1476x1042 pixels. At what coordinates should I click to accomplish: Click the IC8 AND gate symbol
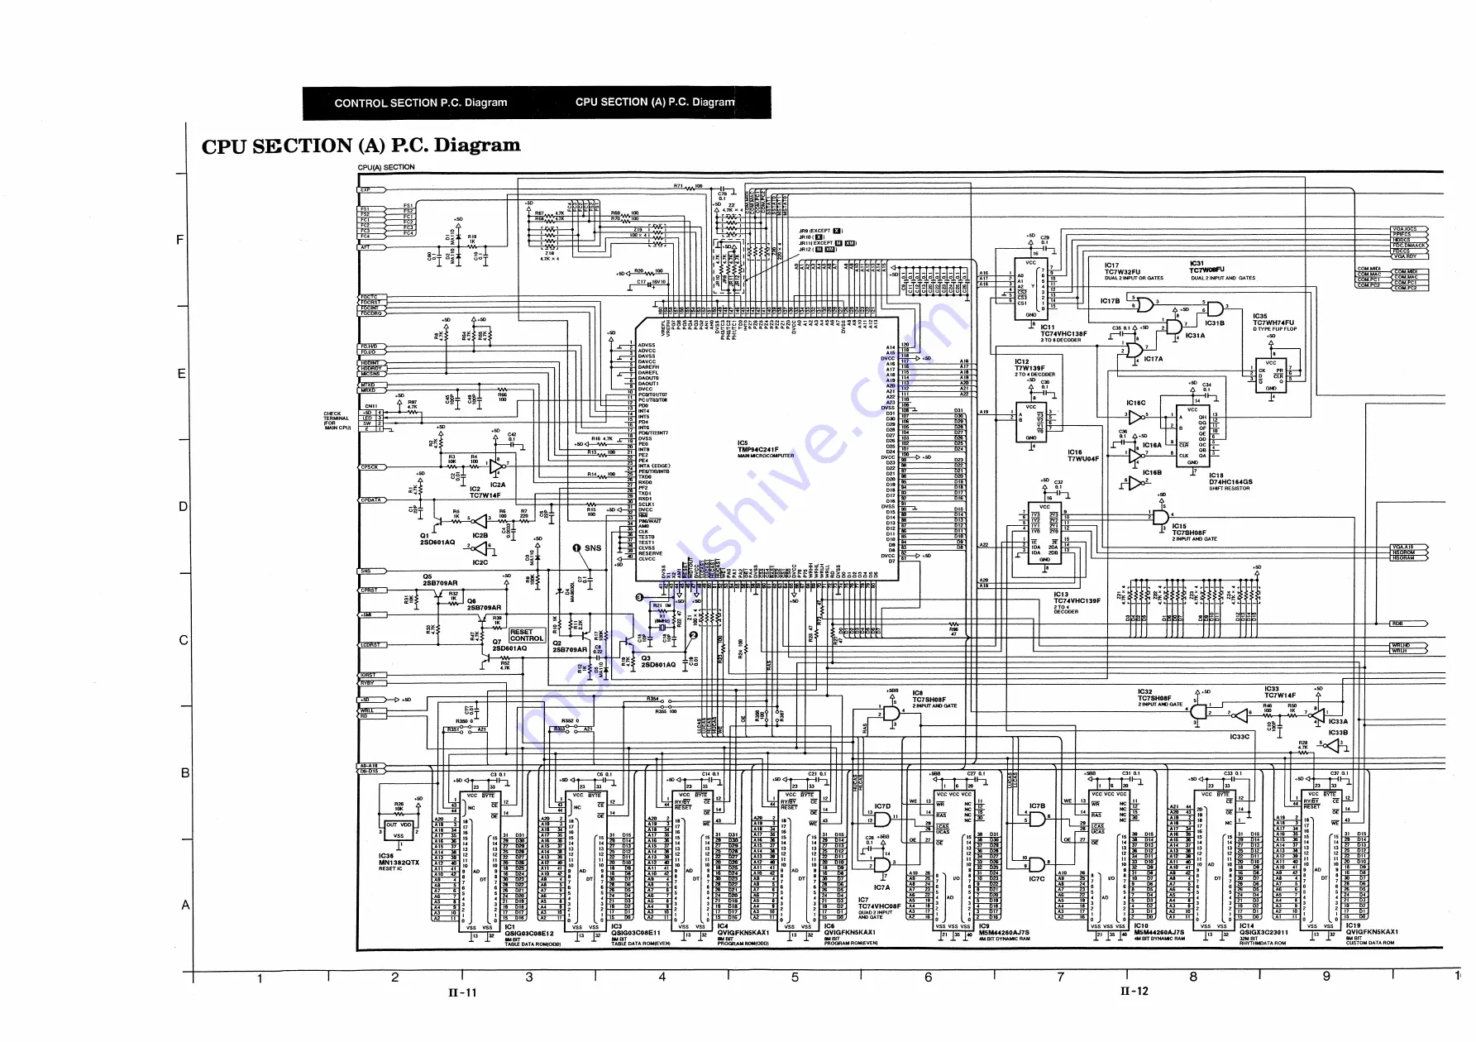pyautogui.click(x=892, y=714)
